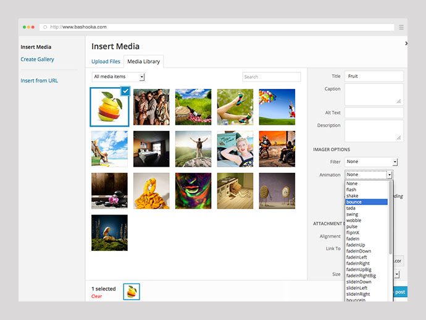This screenshot has height=320, width=426.
Task: Uncheck the selected fruit image checkmark
Action: click(x=125, y=91)
